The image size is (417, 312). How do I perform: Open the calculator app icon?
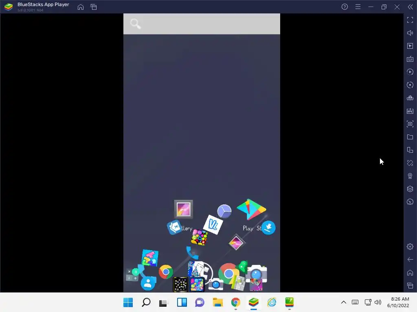pyautogui.click(x=132, y=275)
